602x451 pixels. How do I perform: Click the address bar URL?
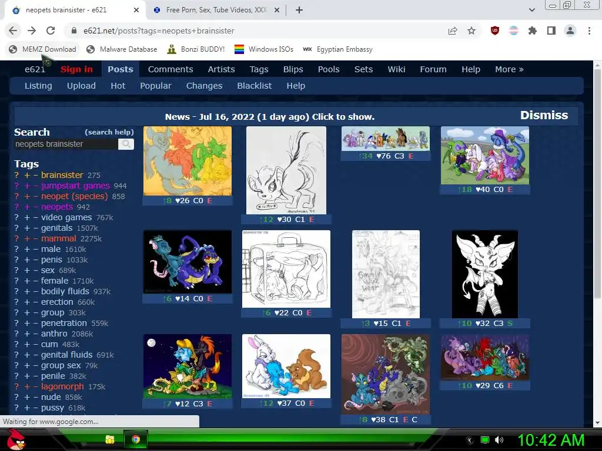[159, 31]
